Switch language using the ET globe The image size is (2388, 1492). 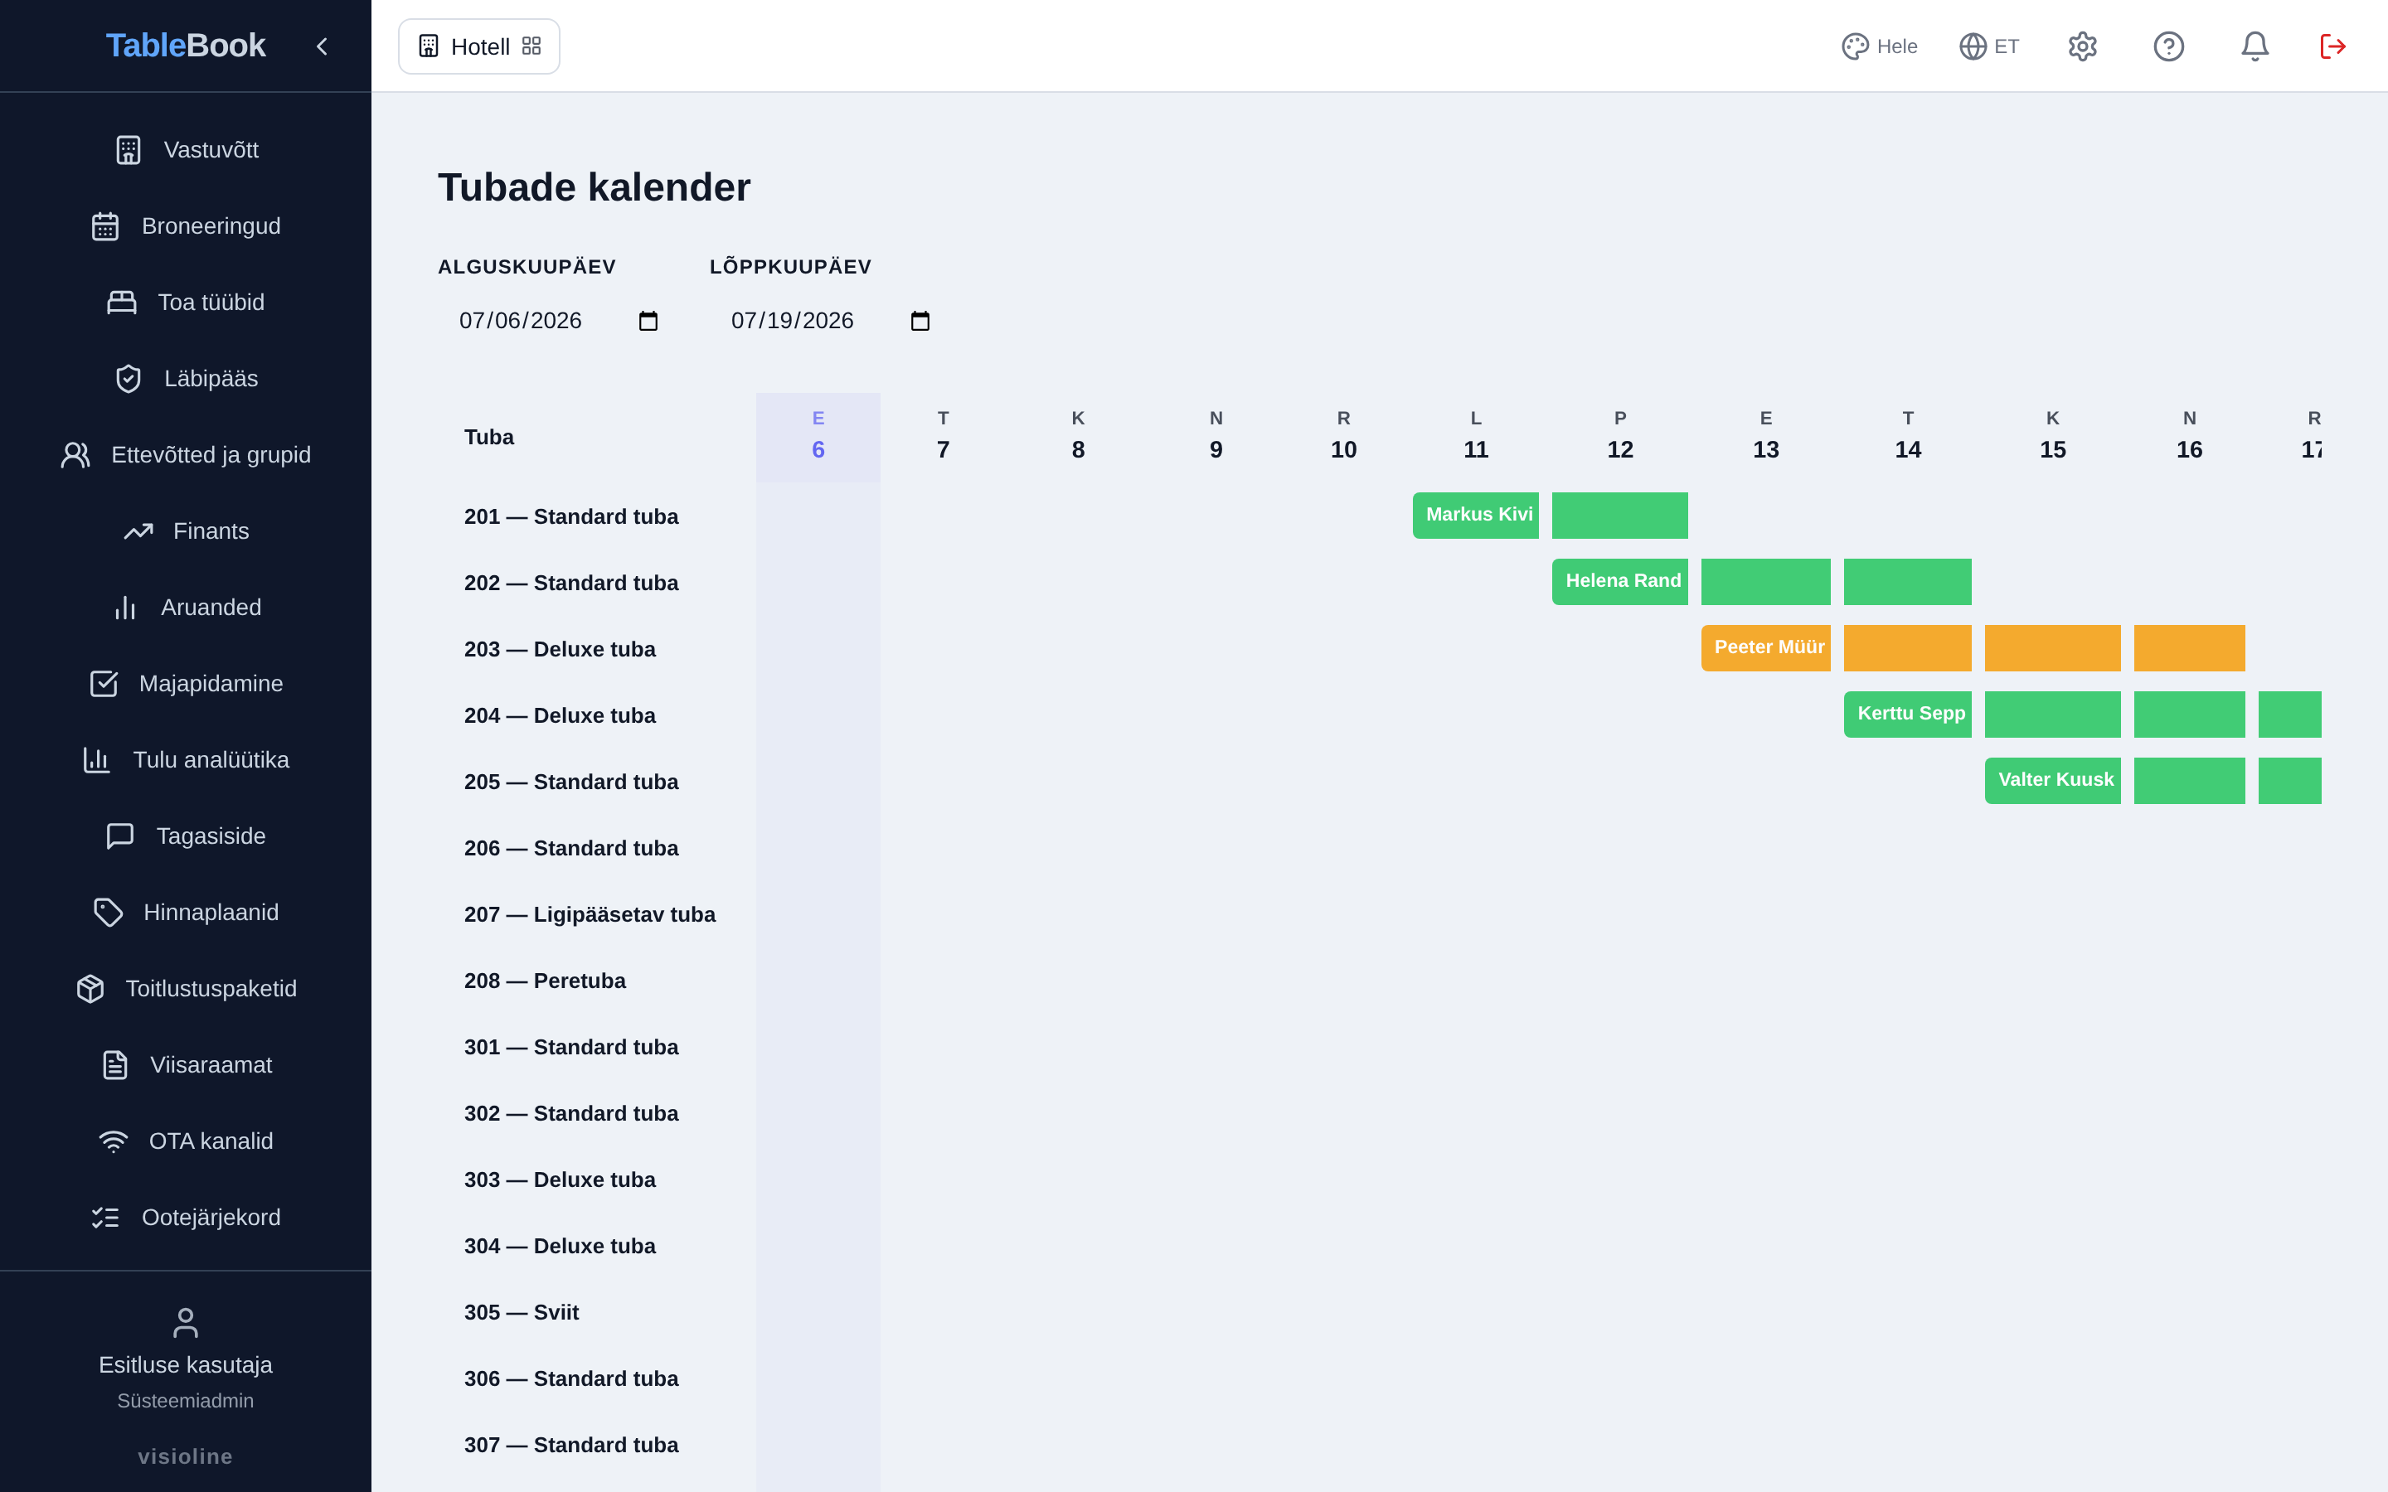click(1988, 46)
